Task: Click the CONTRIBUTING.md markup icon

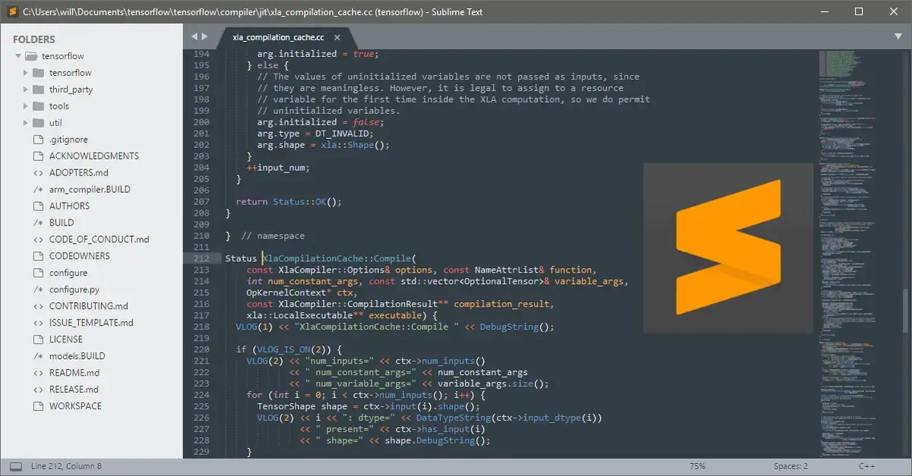Action: (x=39, y=307)
